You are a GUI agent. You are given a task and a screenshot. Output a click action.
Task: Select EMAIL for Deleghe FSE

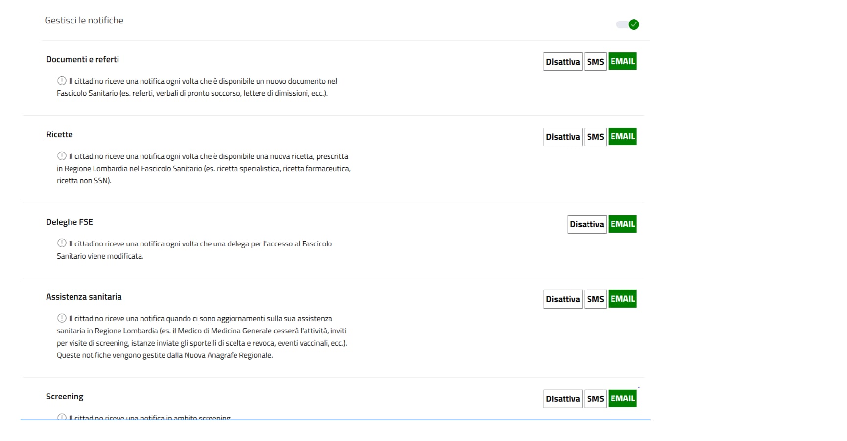tap(622, 224)
